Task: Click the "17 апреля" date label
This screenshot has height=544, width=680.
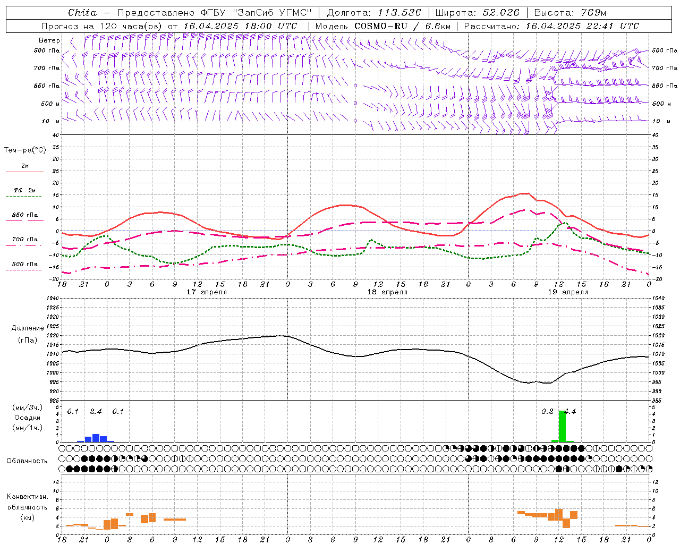Action: 207,292
